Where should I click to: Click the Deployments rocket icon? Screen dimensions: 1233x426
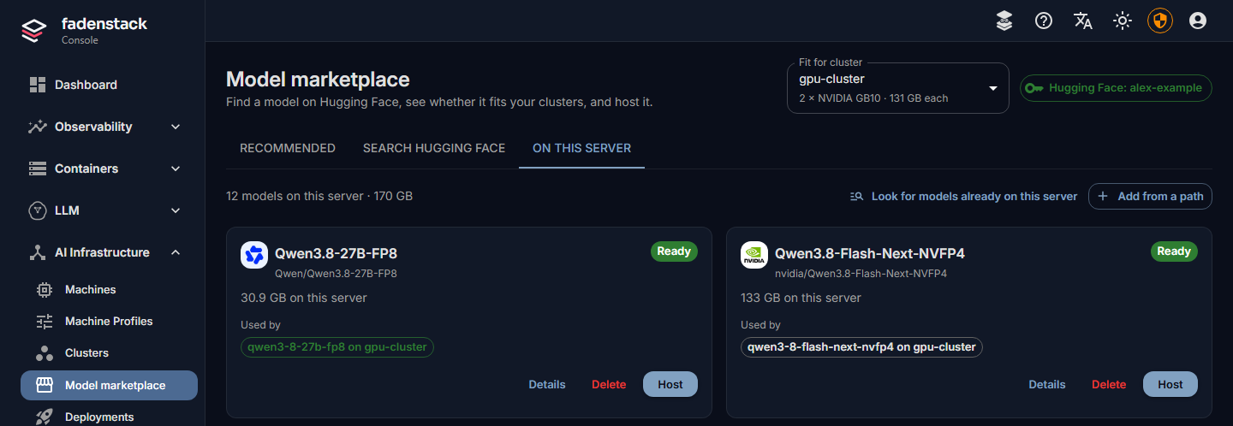tap(45, 417)
